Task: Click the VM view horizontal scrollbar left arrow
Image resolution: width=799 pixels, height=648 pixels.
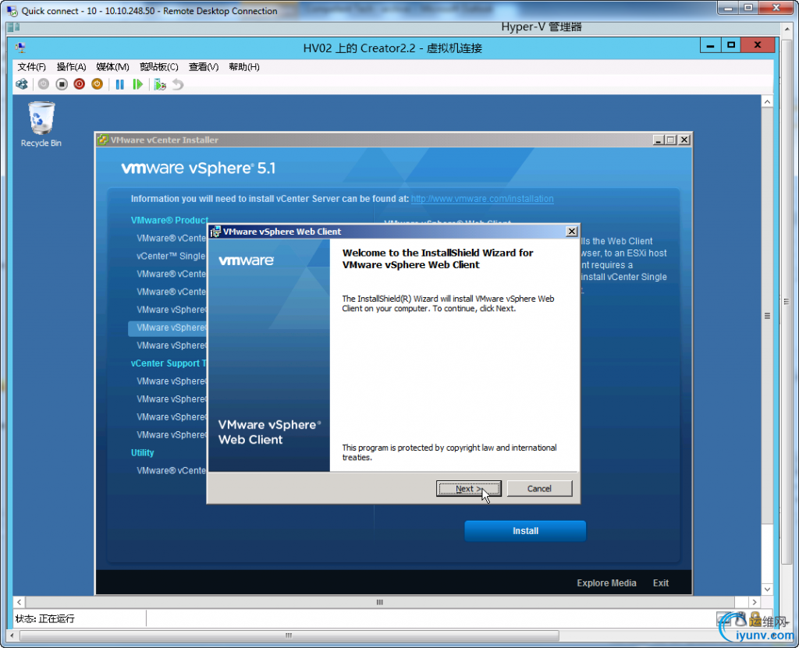Action: coord(19,602)
